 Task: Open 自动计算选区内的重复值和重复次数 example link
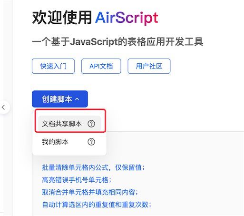pos(97,205)
